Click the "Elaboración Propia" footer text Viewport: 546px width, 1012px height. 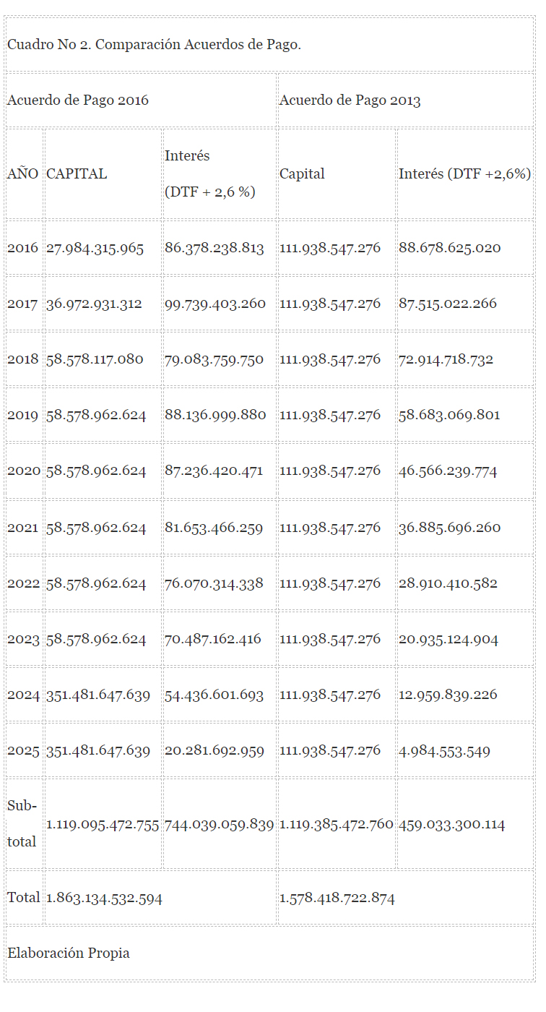(x=69, y=953)
